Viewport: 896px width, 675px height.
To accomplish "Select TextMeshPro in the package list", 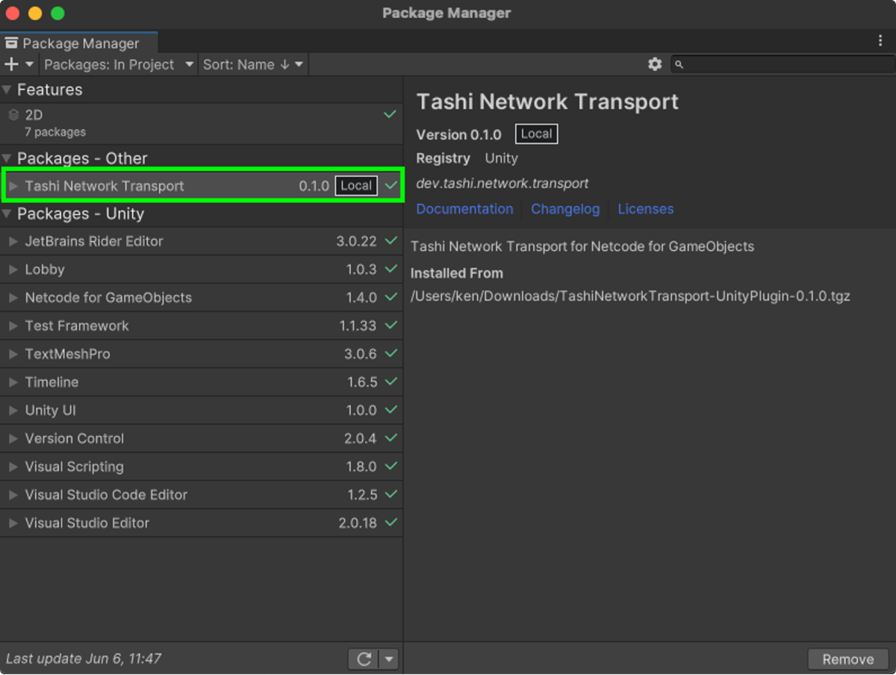I will (67, 354).
